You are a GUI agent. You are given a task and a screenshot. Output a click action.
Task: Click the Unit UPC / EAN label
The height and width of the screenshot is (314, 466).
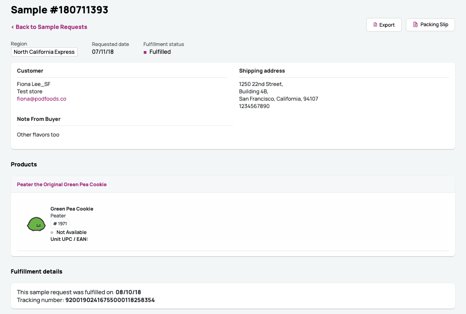pos(69,240)
